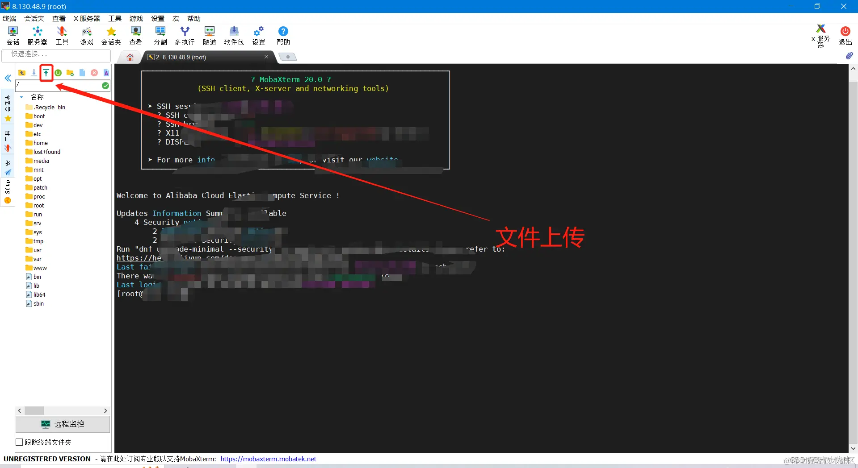The width and height of the screenshot is (858, 468).
Task: Refresh the SFTP folder listing
Action: pos(58,73)
